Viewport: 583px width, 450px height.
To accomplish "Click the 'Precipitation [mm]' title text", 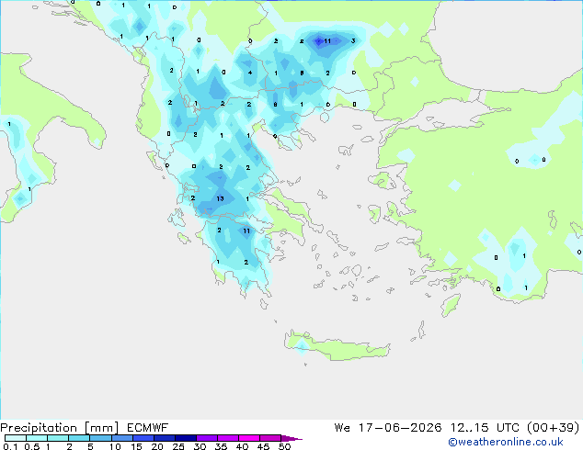I will pyautogui.click(x=60, y=428).
